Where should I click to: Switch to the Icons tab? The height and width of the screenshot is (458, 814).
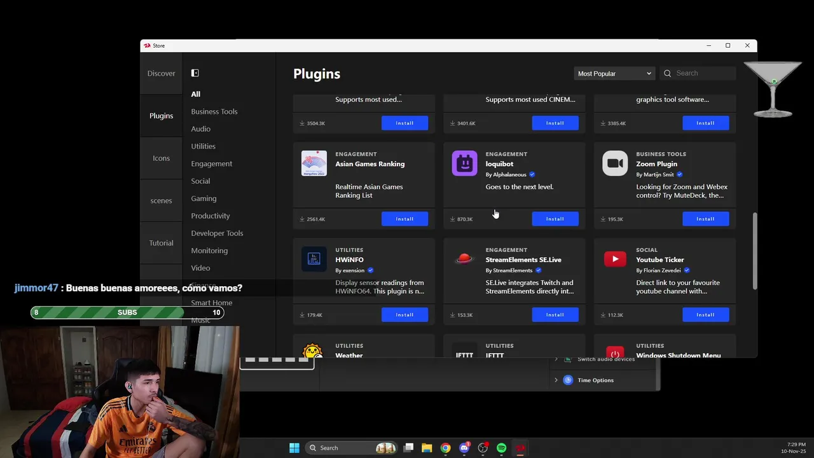161,158
